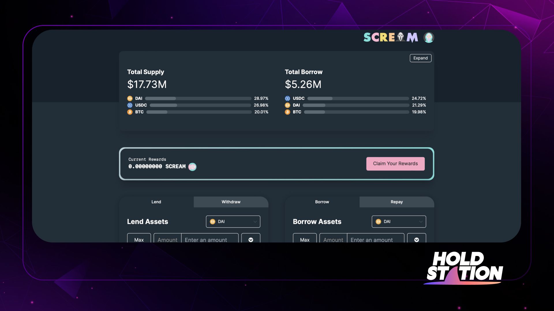Switch to the Repay tab
This screenshot has height=311, width=554.
[x=396, y=202]
